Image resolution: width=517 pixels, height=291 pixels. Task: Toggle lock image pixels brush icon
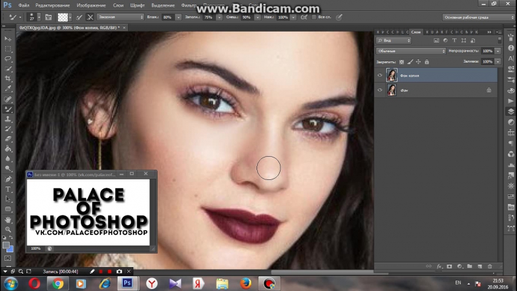(410, 61)
